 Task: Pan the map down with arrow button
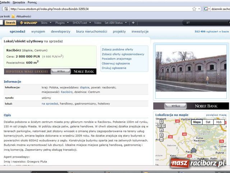tap(161, 130)
